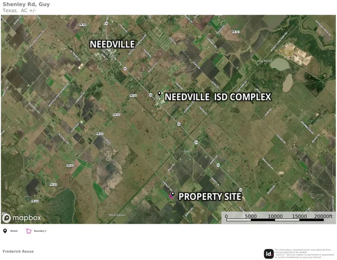Click the 5000 mark on scale bar
Screen dimensions: 337x260
click(251, 216)
